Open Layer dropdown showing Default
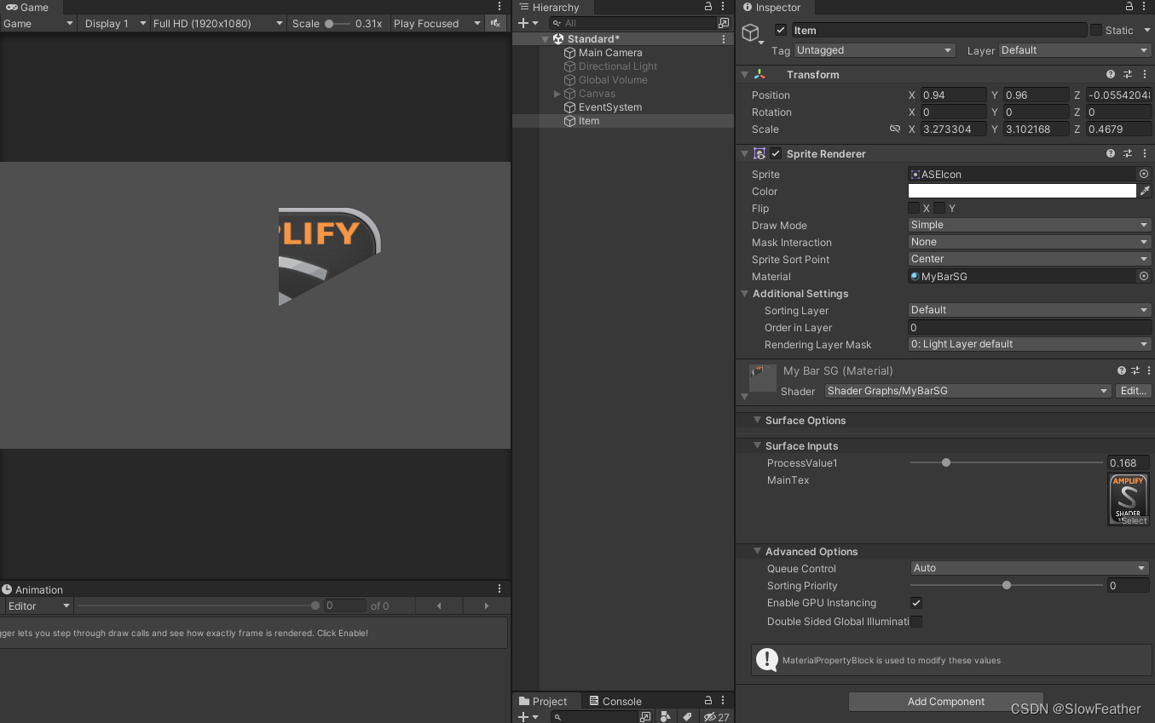1155x723 pixels. click(1075, 50)
